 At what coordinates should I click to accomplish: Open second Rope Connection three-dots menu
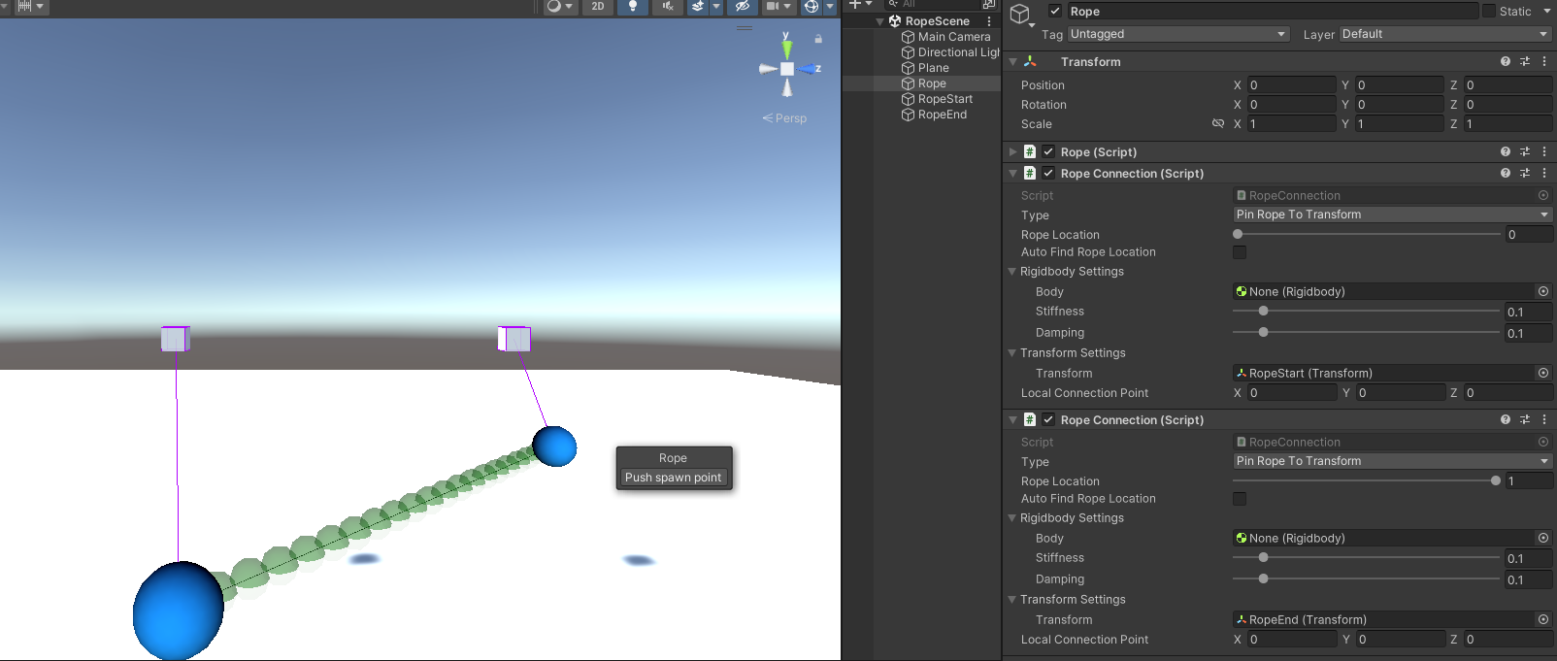(1544, 419)
